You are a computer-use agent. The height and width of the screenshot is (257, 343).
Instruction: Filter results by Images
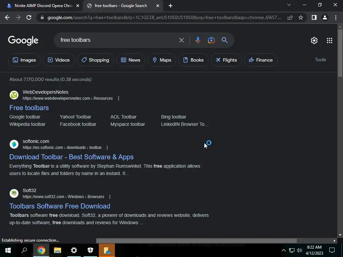coord(24,60)
